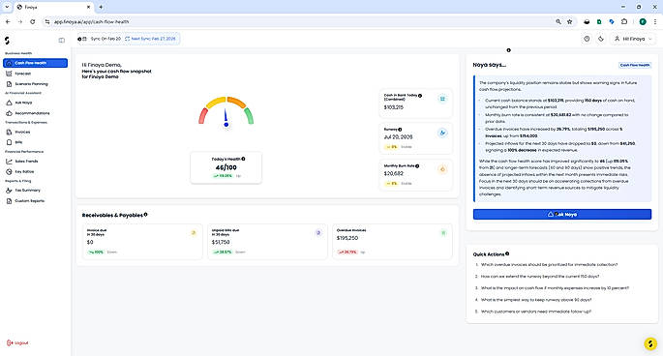Click the Logout link
Screen dimensions: 663x356
pyautogui.click(x=17, y=342)
